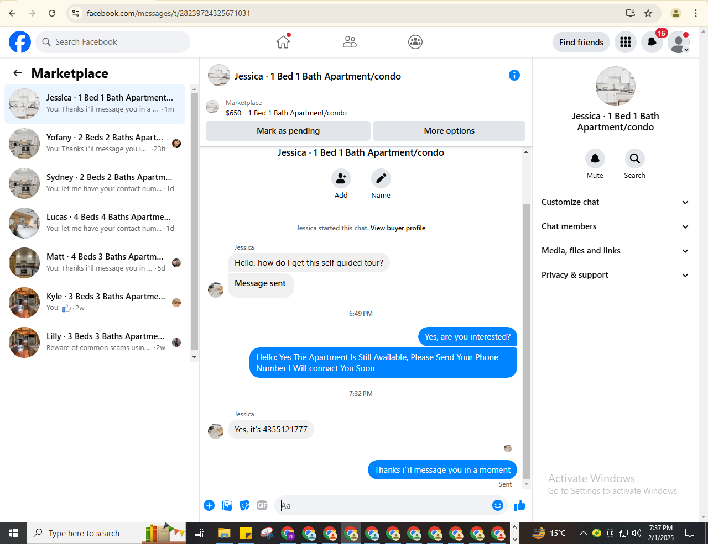Focus the Search Facebook field
The width and height of the screenshot is (708, 544).
(113, 42)
